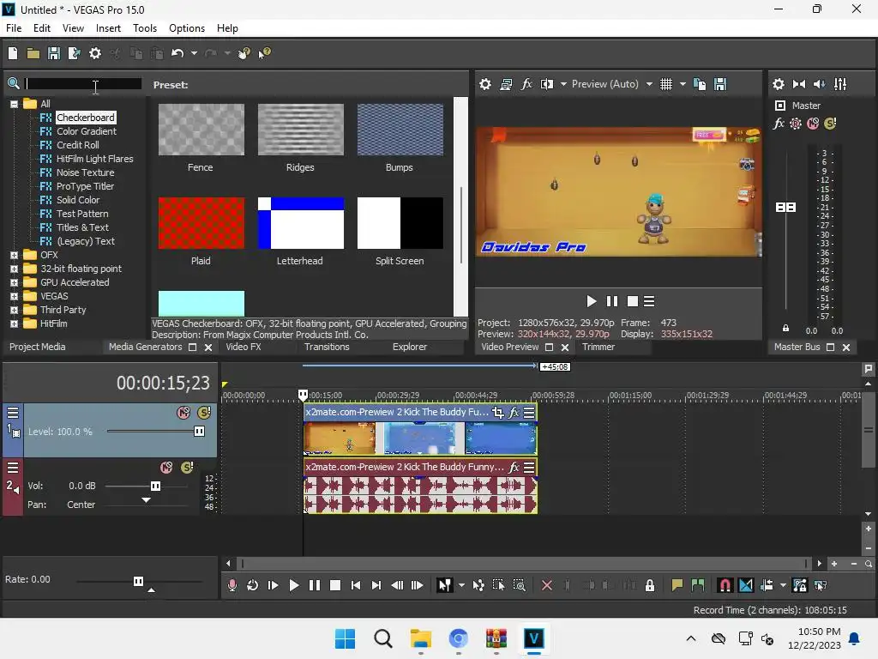Screen dimensions: 878x659
Task: Click the Record microphone button
Action: pos(232,585)
